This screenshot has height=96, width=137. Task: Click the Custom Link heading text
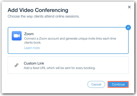34,63
